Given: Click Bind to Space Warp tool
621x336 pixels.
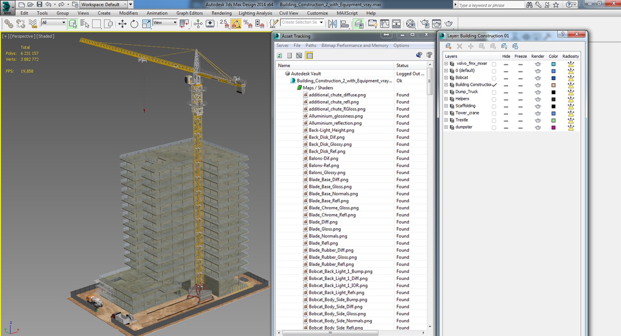Looking at the screenshot, I should (x=33, y=24).
